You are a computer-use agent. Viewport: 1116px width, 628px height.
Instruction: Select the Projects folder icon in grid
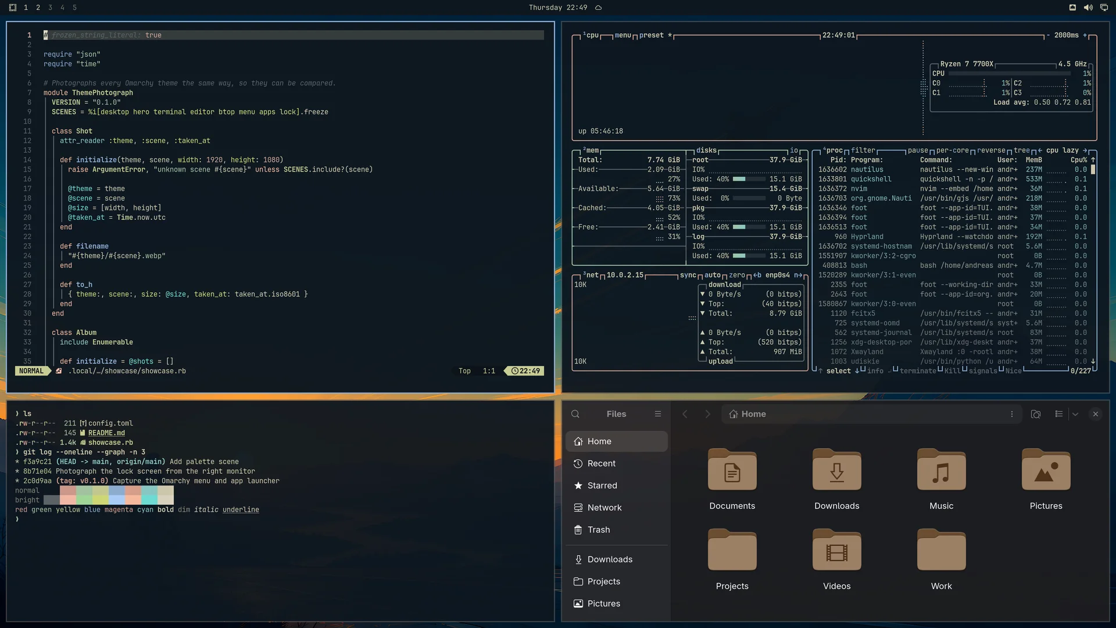point(732,550)
